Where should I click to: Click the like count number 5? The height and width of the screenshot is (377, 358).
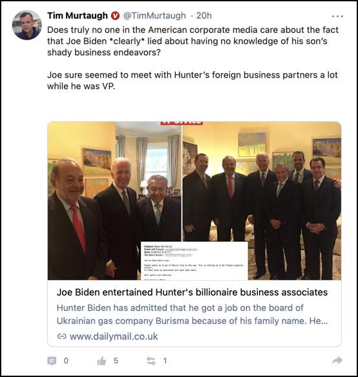click(116, 361)
